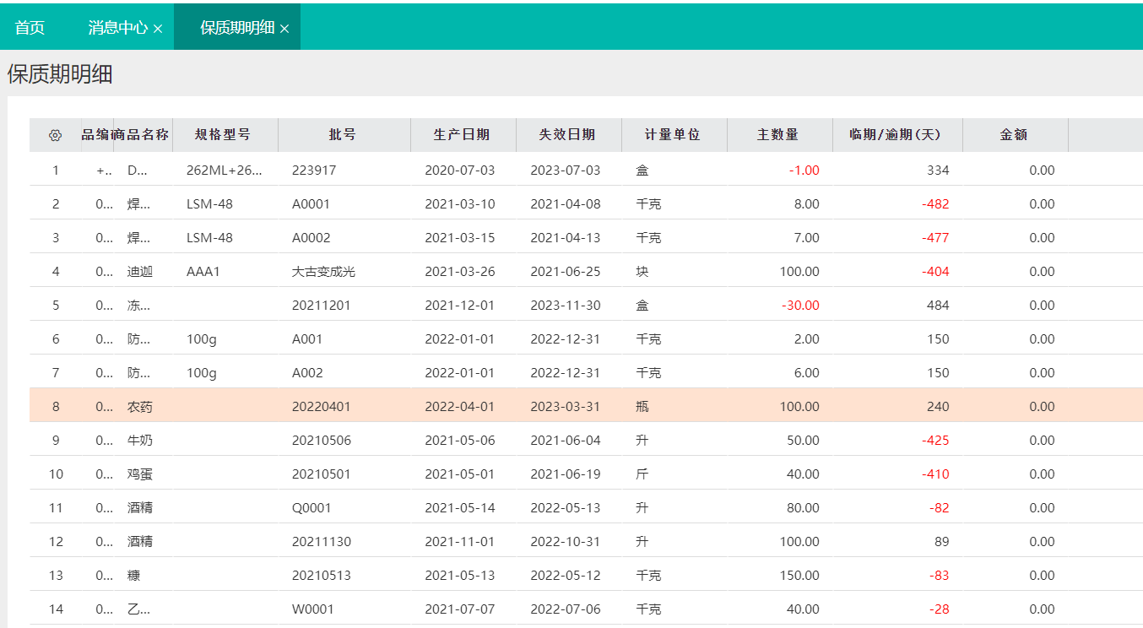
Task: Select row number 14 with batch W0001
Action: point(586,609)
